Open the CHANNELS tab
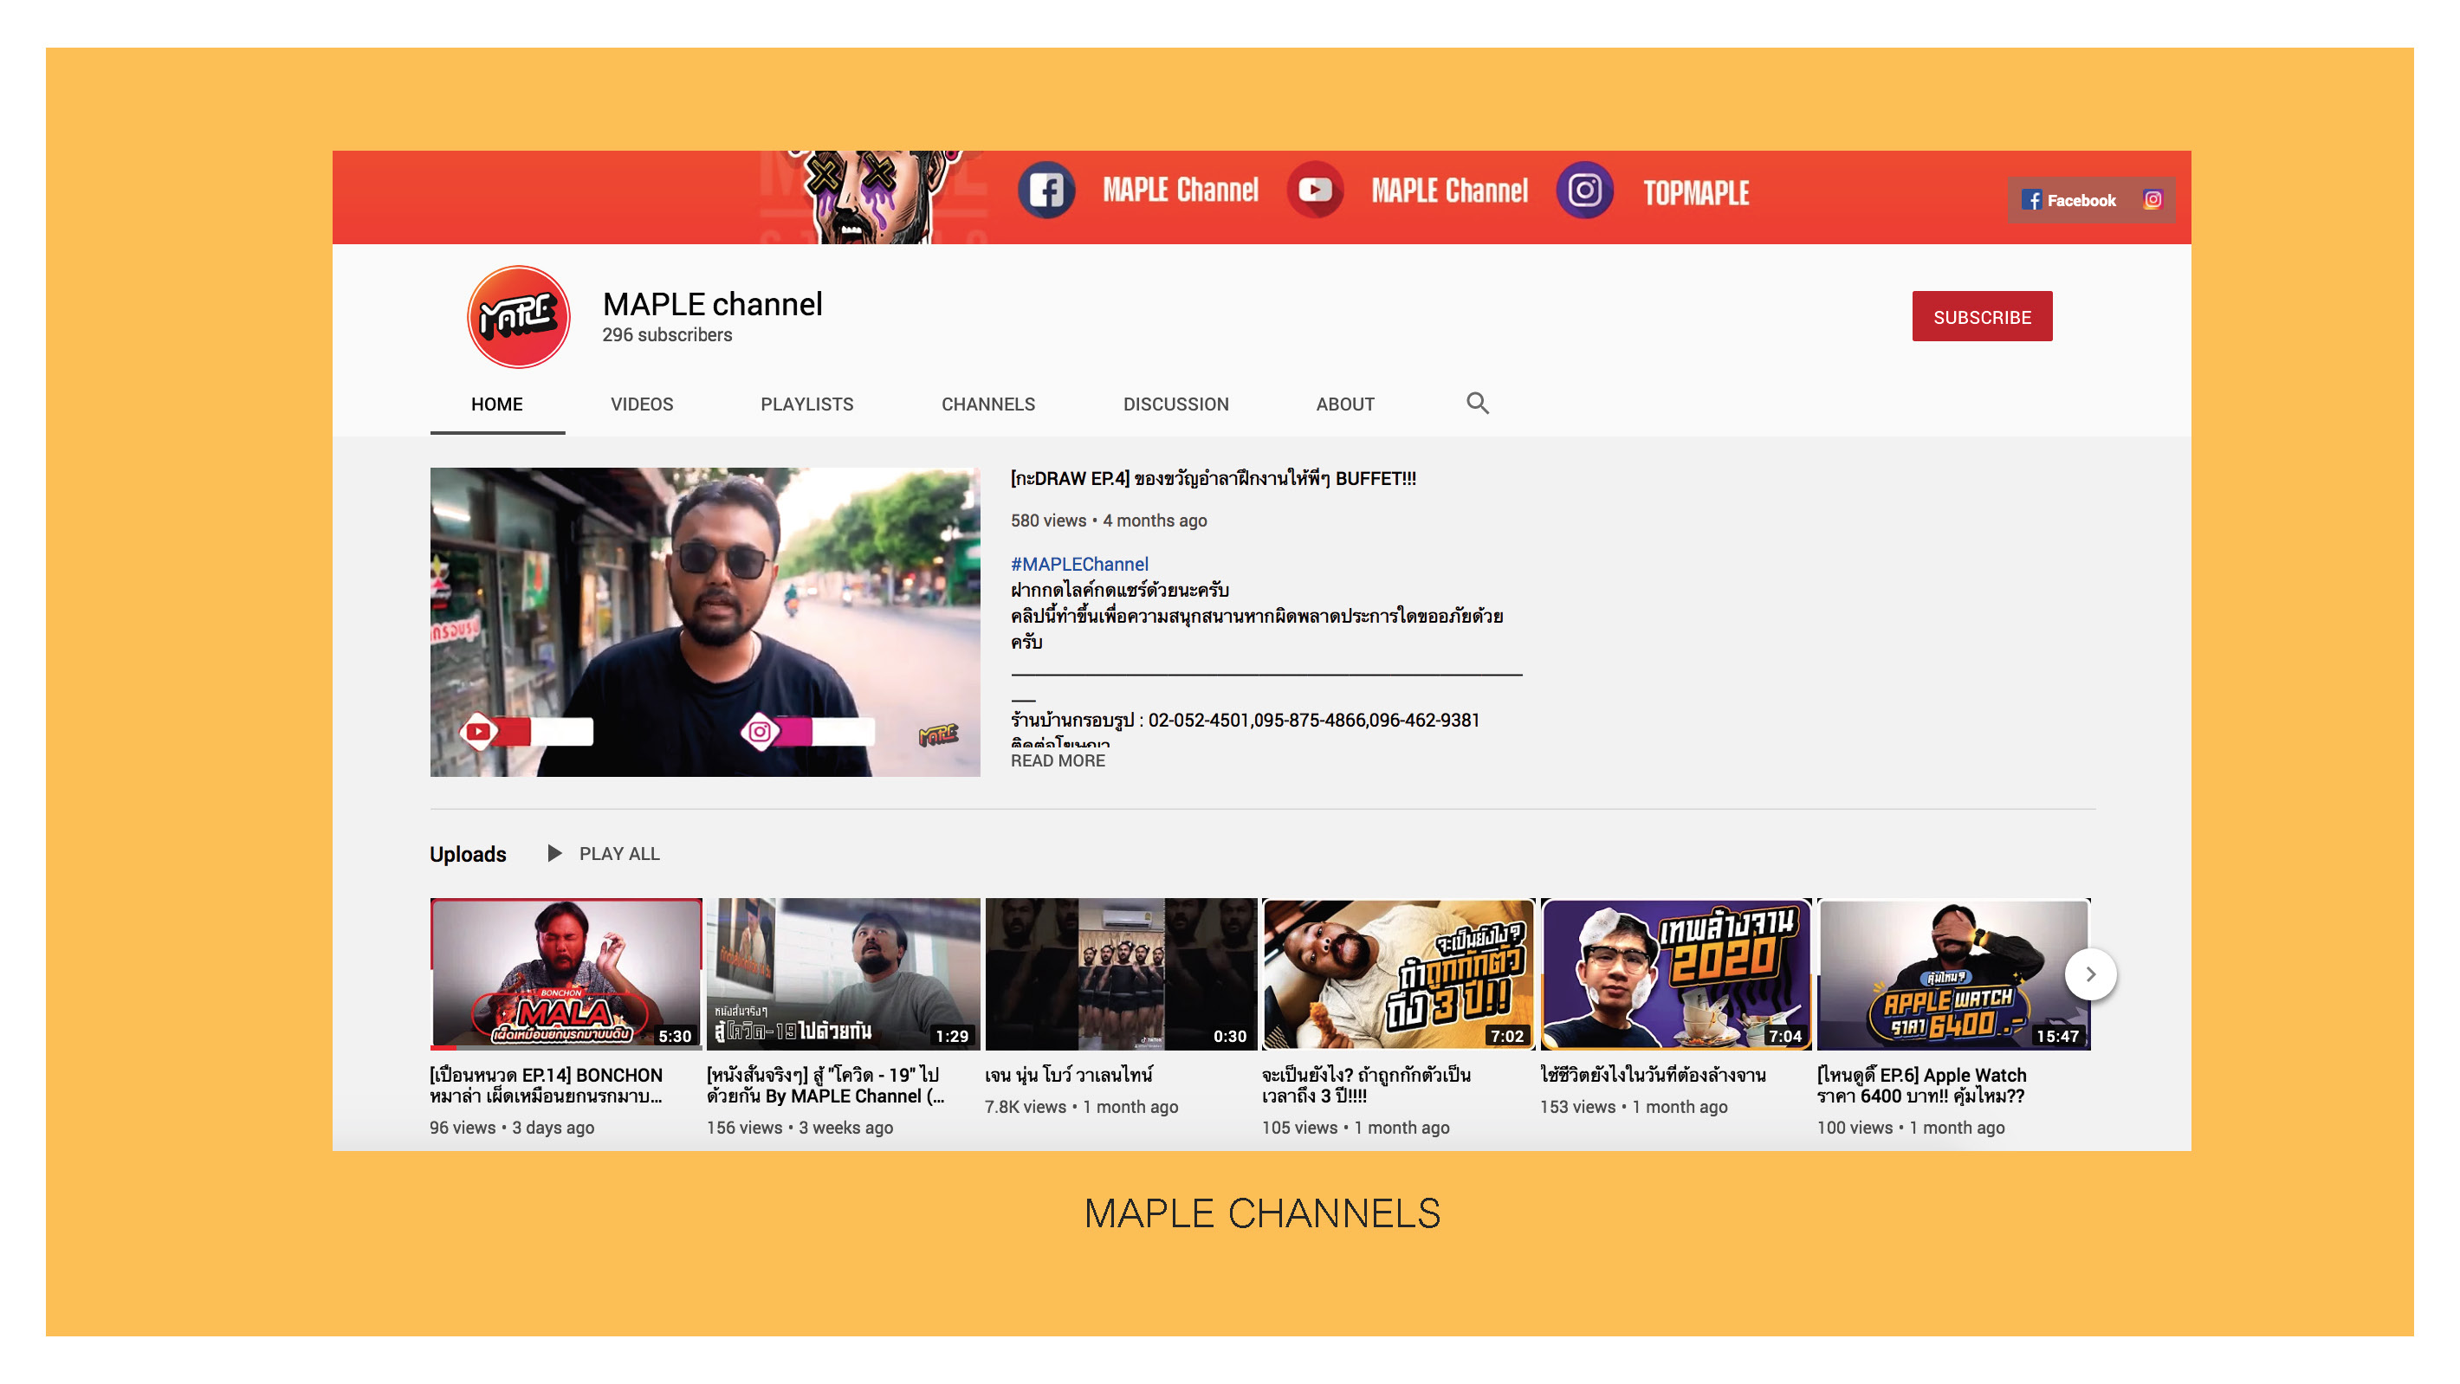 pyautogui.click(x=988, y=404)
